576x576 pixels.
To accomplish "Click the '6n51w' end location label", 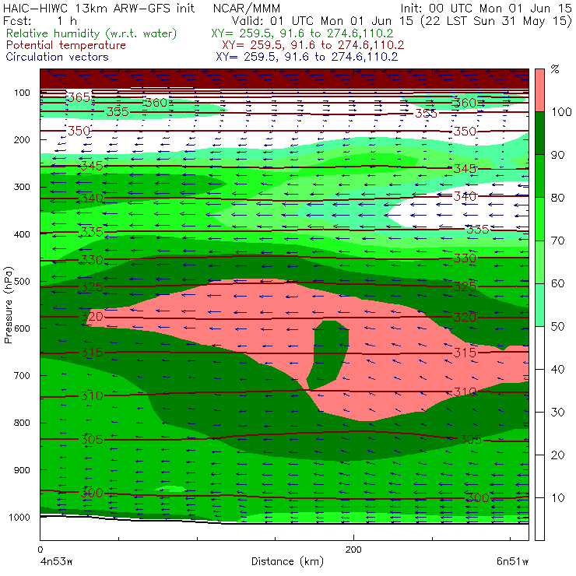I will [x=512, y=561].
